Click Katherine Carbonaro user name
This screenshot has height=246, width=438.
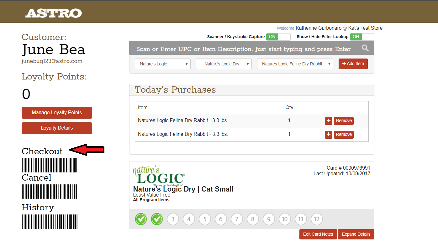(319, 28)
